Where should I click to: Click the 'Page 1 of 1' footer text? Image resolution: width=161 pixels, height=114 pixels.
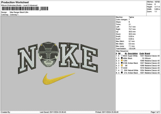coord(155,112)
